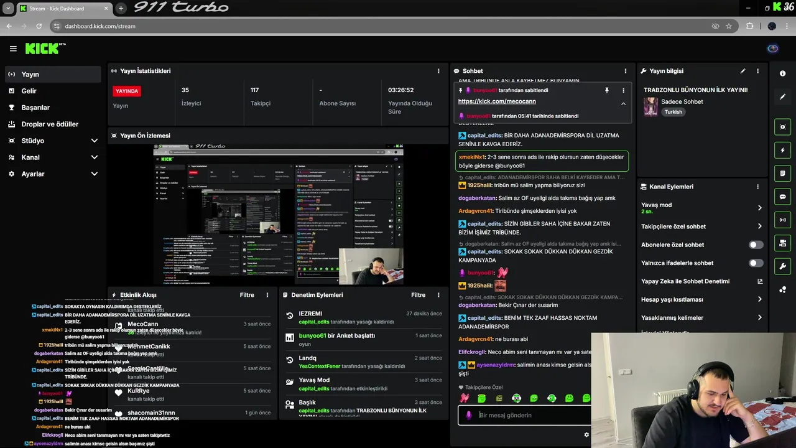796x448 pixels.
Task: Reload the browser page
Action: [x=39, y=26]
